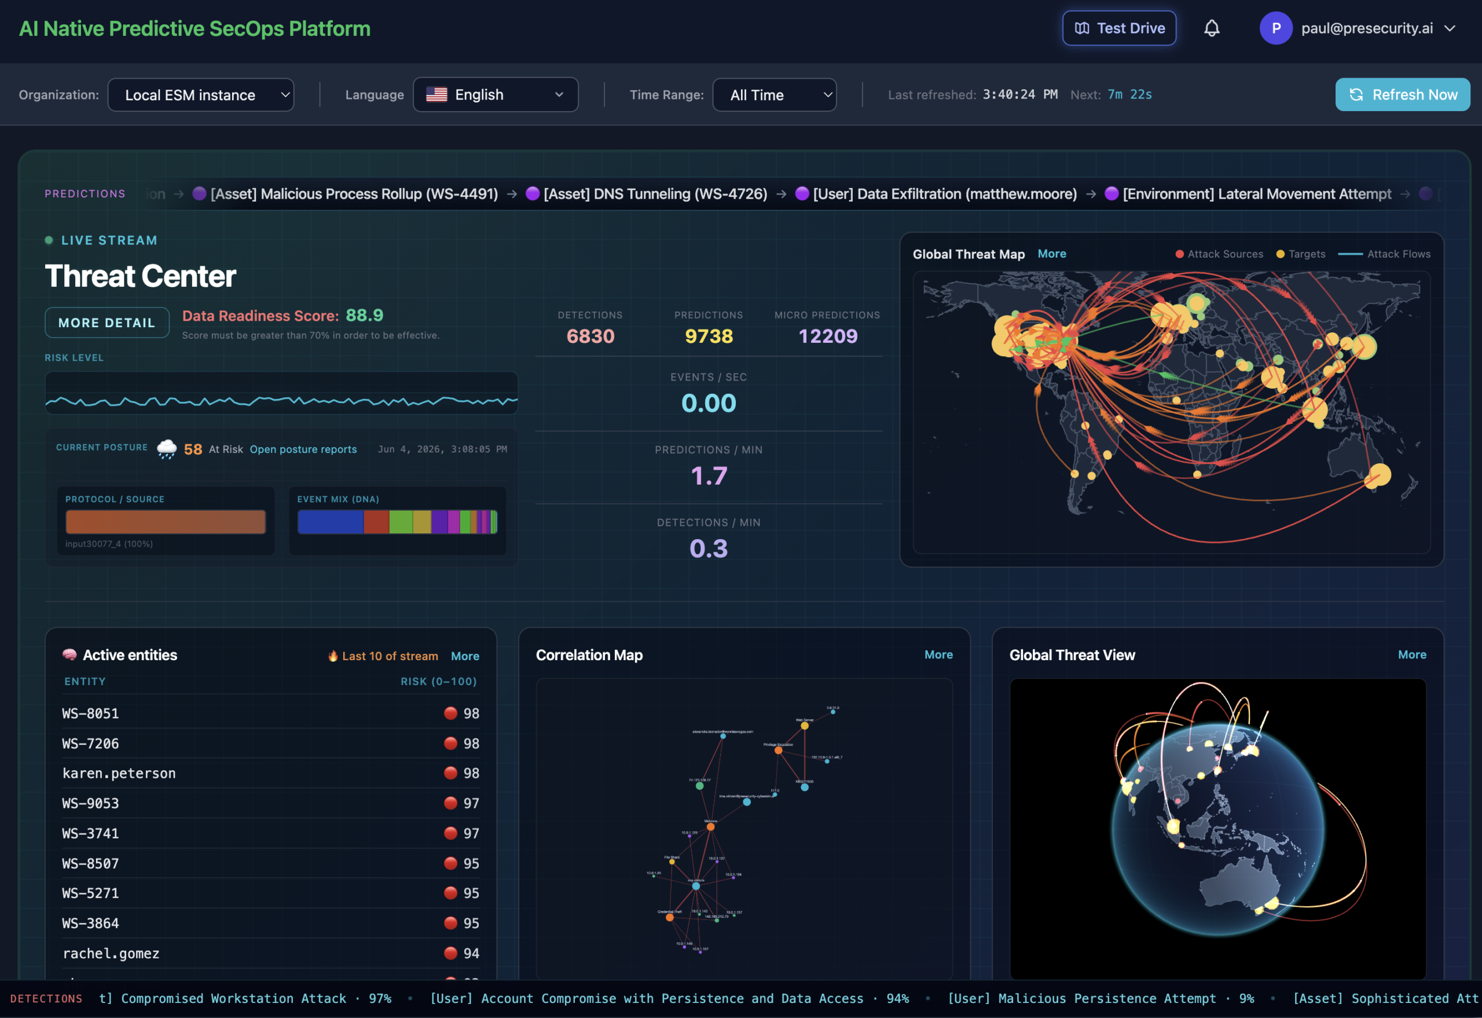Click the fire icon next to Last 10 of stream

click(x=333, y=656)
